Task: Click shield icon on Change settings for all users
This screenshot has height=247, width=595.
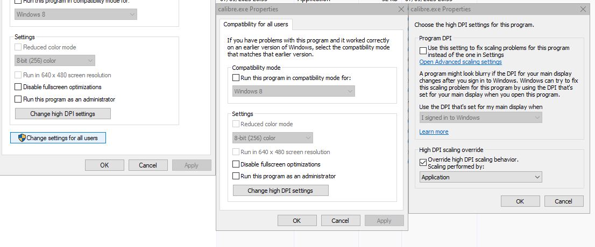Action: tap(22, 138)
